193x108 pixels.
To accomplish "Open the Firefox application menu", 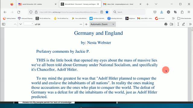I will 189,12.
